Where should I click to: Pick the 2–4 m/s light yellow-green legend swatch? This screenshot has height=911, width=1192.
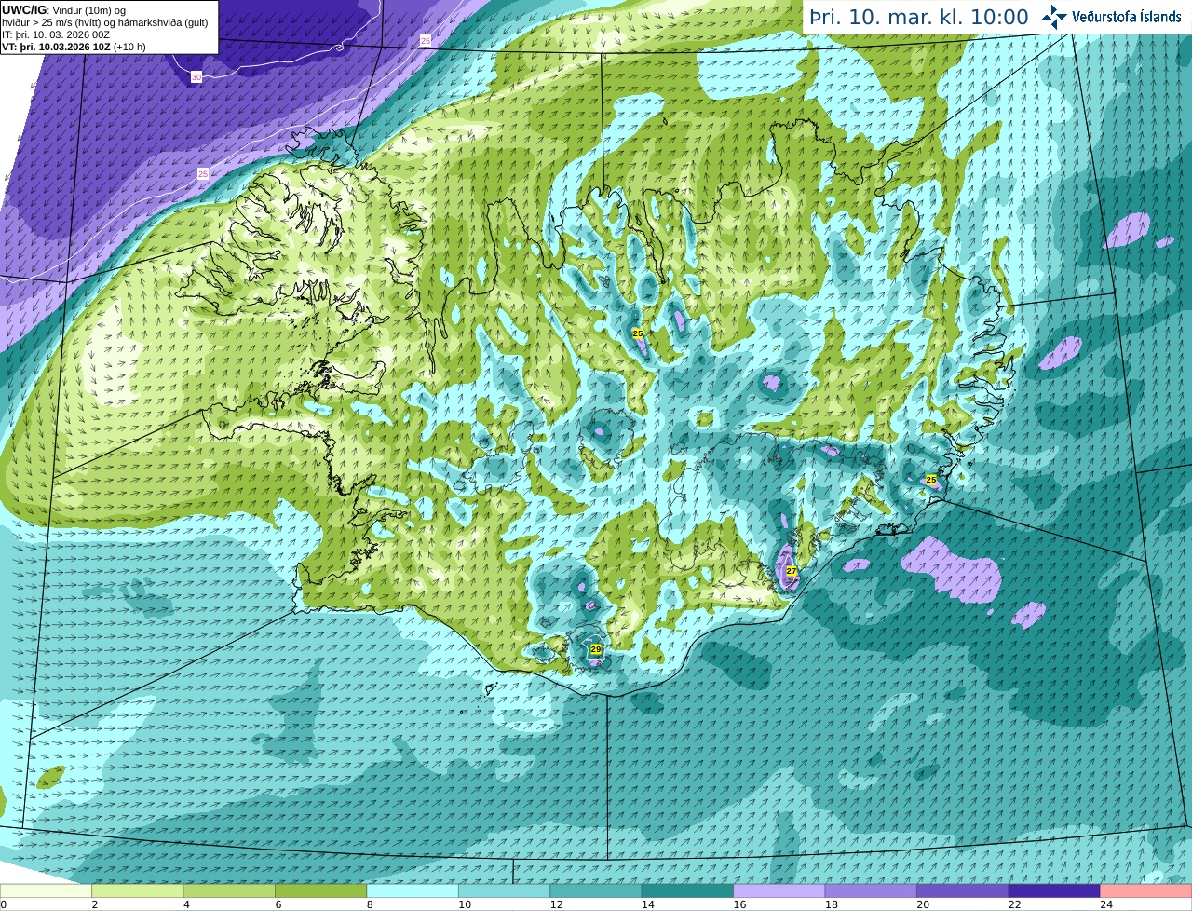coord(138,891)
